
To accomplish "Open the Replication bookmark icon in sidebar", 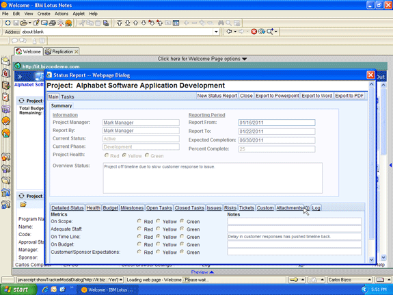I will tap(5, 110).
